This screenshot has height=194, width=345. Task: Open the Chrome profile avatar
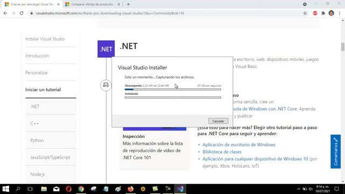[x=332, y=13]
